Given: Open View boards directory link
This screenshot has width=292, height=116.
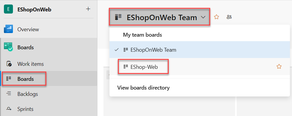Looking at the screenshot, I should 143,87.
